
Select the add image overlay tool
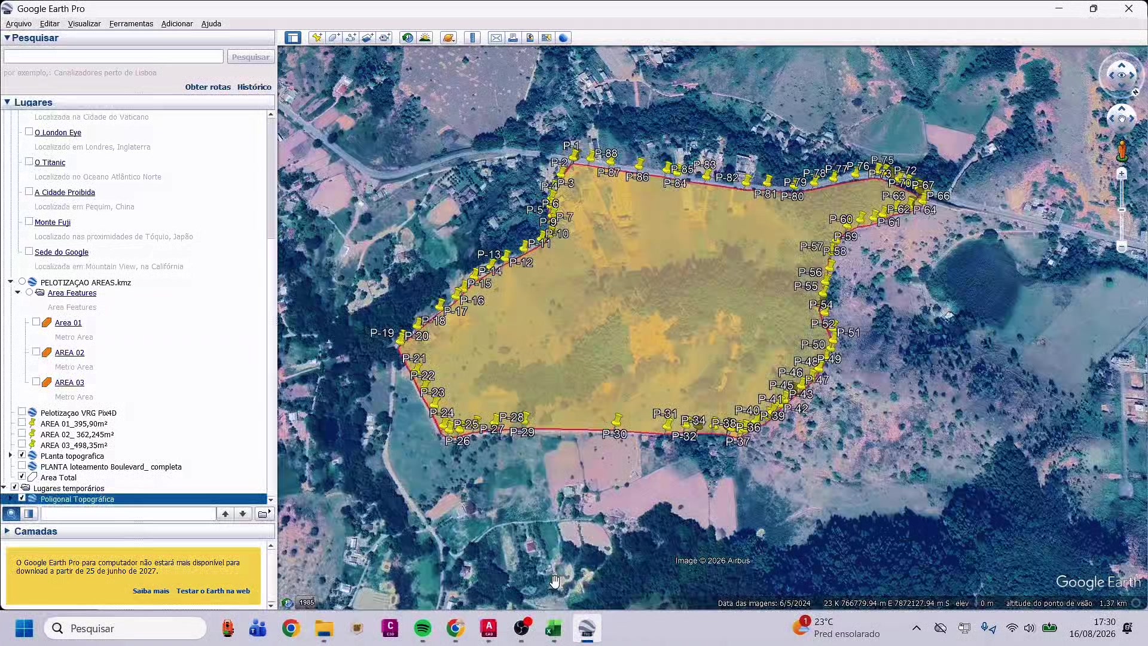click(x=367, y=38)
